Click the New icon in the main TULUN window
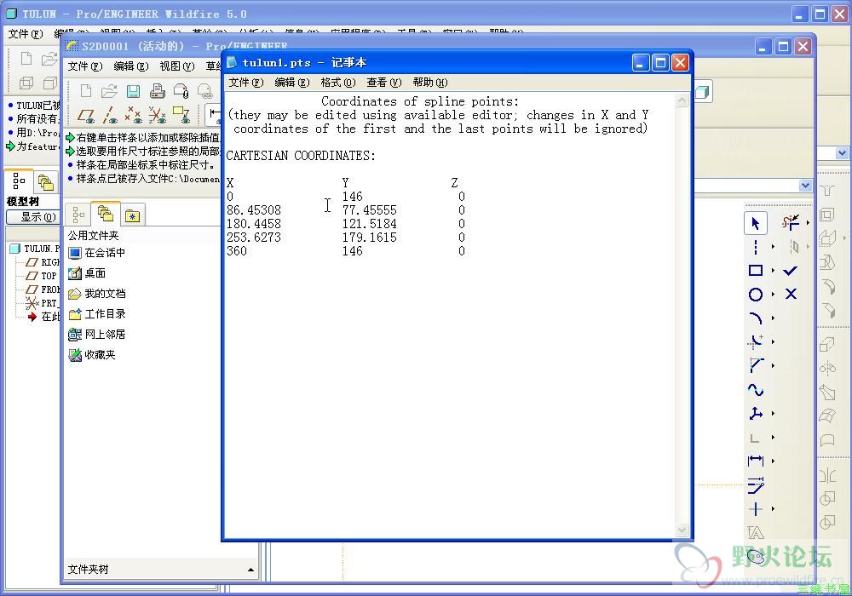Image resolution: width=852 pixels, height=596 pixels. point(26,58)
